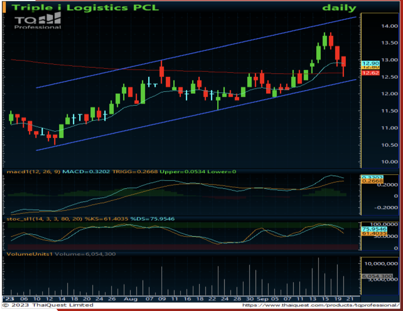
Task: Click the "%KS=61.4035" header readout
Action: pyautogui.click(x=107, y=219)
